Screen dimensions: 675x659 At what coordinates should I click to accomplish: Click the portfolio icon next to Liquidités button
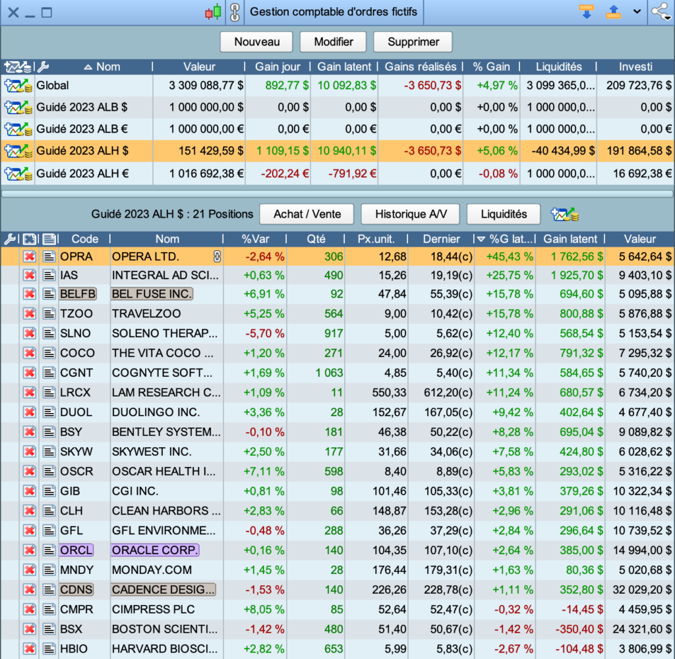[x=564, y=214]
